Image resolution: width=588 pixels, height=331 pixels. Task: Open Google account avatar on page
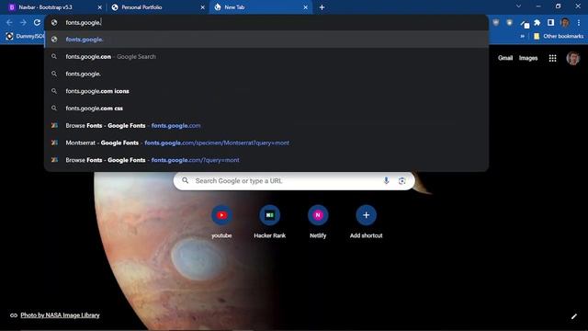coord(573,58)
